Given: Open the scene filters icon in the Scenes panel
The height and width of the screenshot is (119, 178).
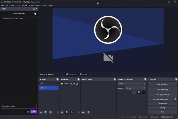Looking at the screenshot, I should pyautogui.click(x=50, y=112).
